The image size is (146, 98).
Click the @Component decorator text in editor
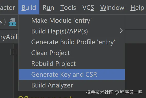[46, 97]
